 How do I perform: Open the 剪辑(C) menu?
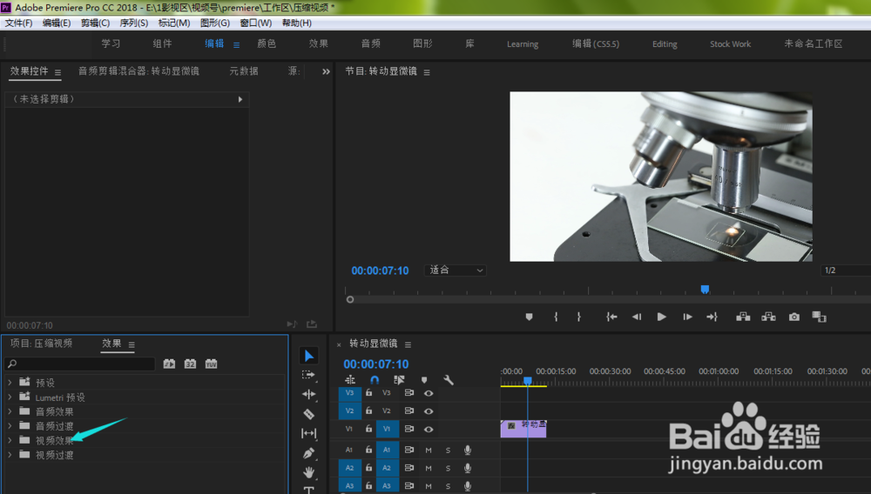95,23
